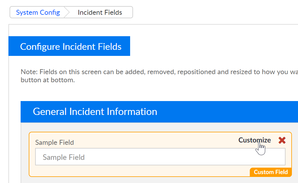This screenshot has height=183, width=298.
Task: Click gray area below the Sample Field card
Action: pos(145,180)
